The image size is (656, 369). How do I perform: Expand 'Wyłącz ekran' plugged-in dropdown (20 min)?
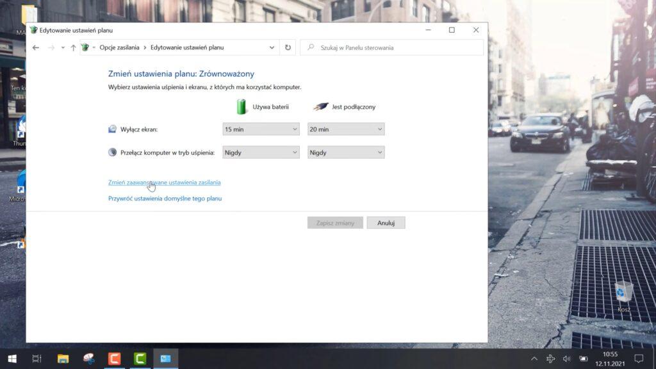coord(346,129)
